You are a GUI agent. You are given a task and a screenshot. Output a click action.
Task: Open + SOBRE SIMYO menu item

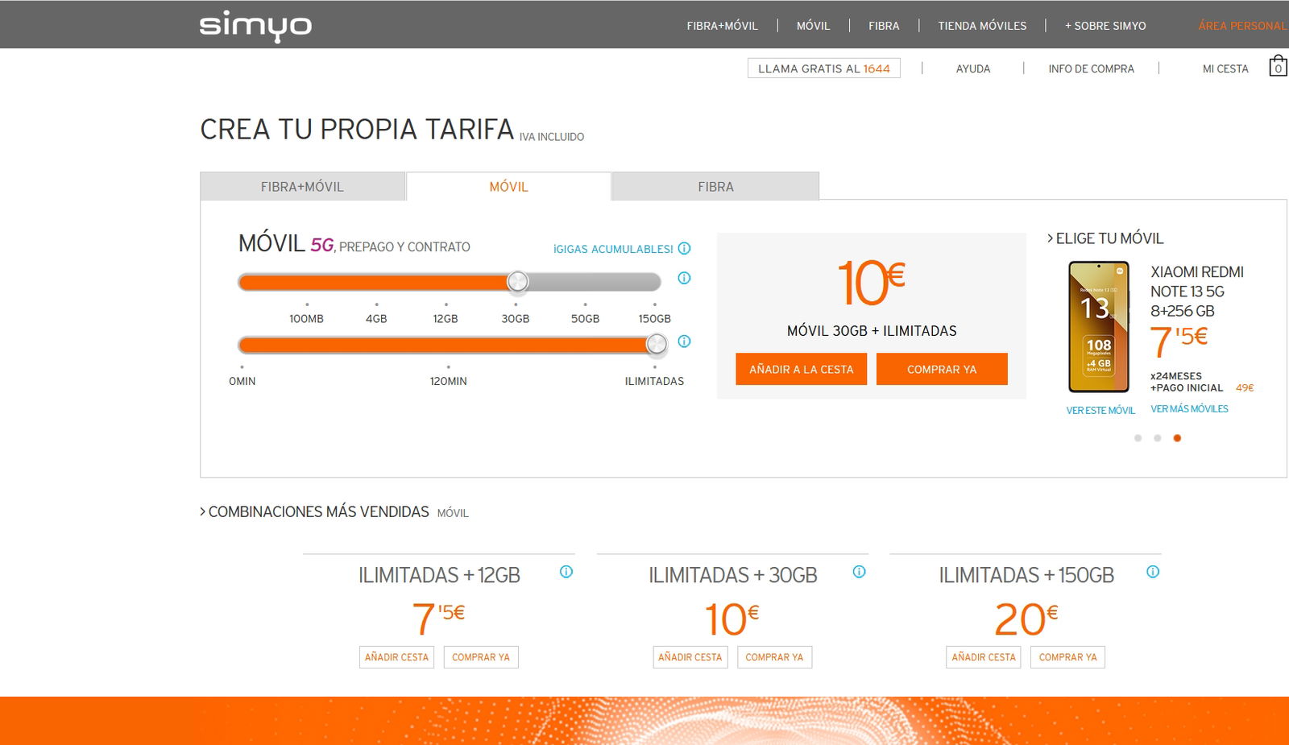pos(1105,26)
